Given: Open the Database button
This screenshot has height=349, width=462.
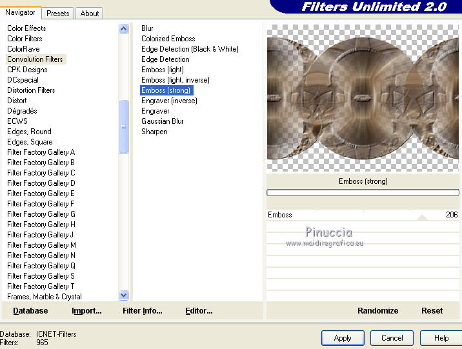Looking at the screenshot, I should (30, 311).
